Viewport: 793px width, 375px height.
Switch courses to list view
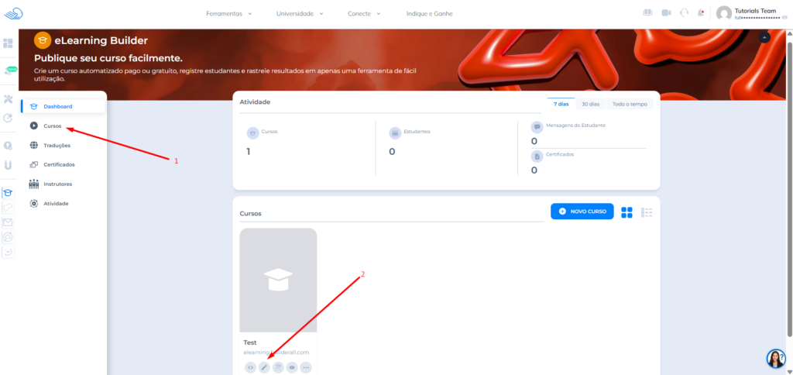[647, 212]
